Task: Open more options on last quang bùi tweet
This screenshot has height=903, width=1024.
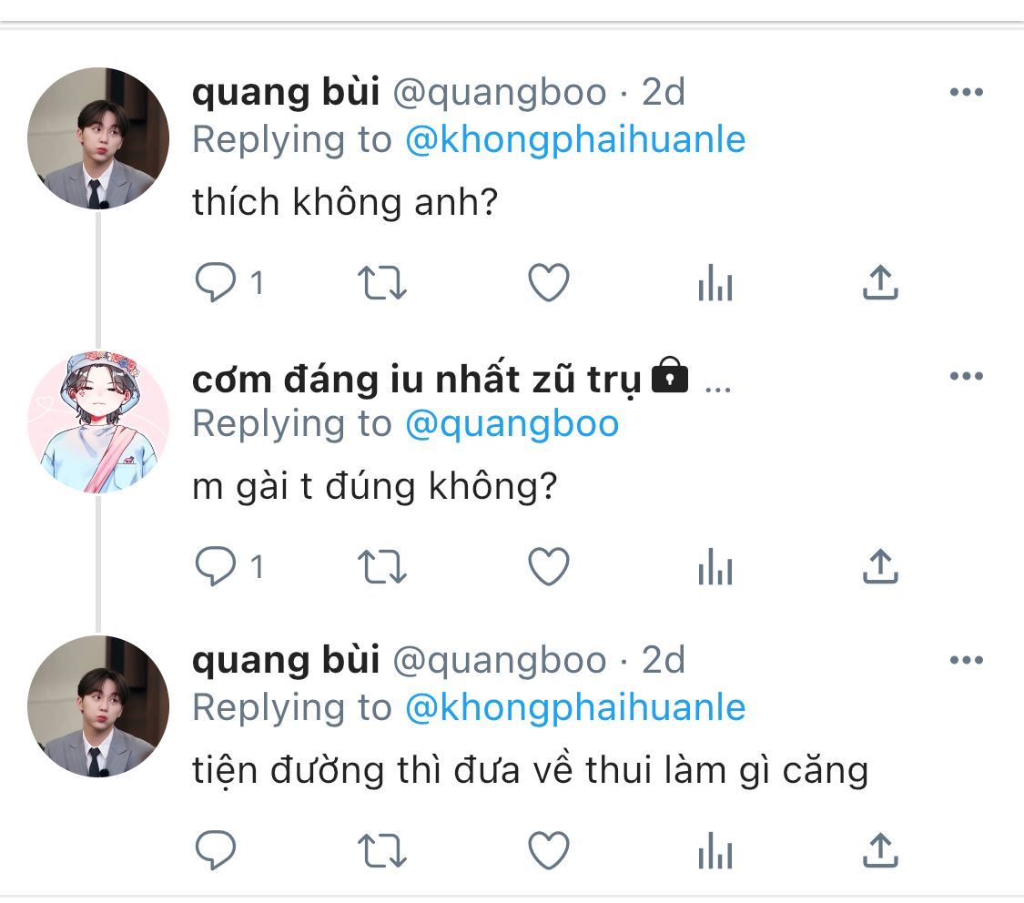Action: pyautogui.click(x=967, y=660)
